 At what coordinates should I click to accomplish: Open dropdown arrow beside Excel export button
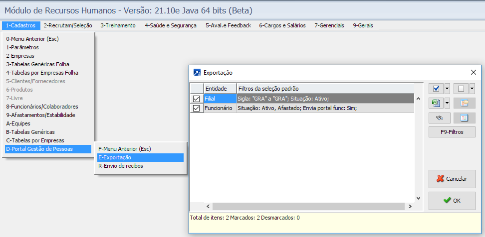click(447, 104)
